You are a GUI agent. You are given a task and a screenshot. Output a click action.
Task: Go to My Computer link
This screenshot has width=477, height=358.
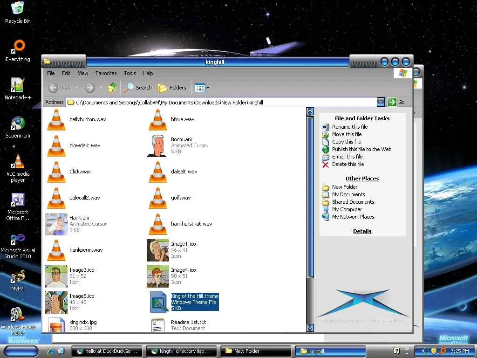[347, 209]
